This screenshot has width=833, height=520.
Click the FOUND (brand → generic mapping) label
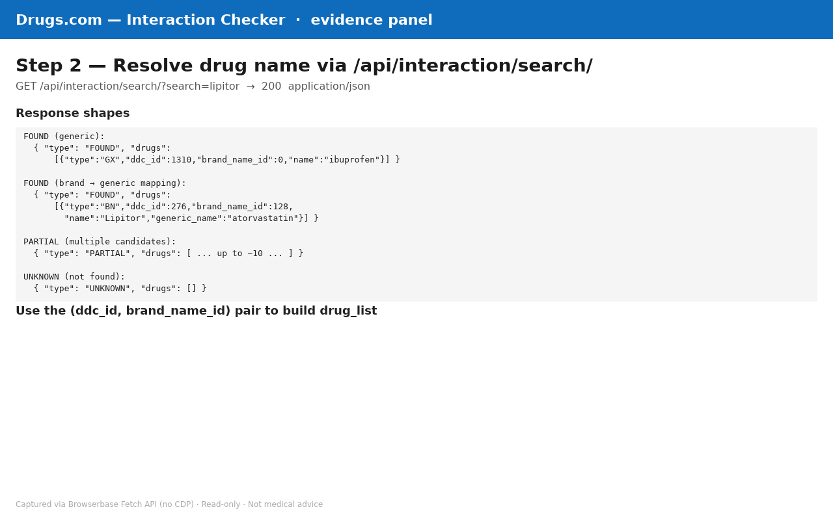(x=105, y=183)
